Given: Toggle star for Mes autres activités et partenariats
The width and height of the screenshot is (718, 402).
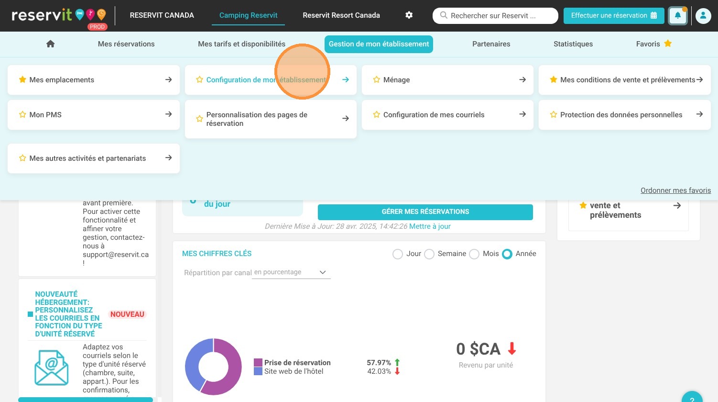Looking at the screenshot, I should pos(22,158).
